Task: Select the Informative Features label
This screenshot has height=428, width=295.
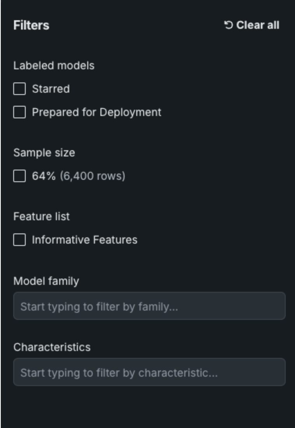Action: (84, 240)
